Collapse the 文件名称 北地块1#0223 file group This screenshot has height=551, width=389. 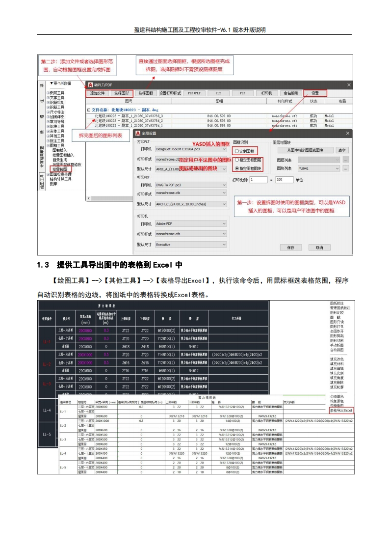pos(89,110)
